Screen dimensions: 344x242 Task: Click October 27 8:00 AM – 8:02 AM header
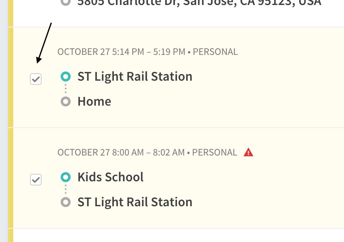pos(121,153)
